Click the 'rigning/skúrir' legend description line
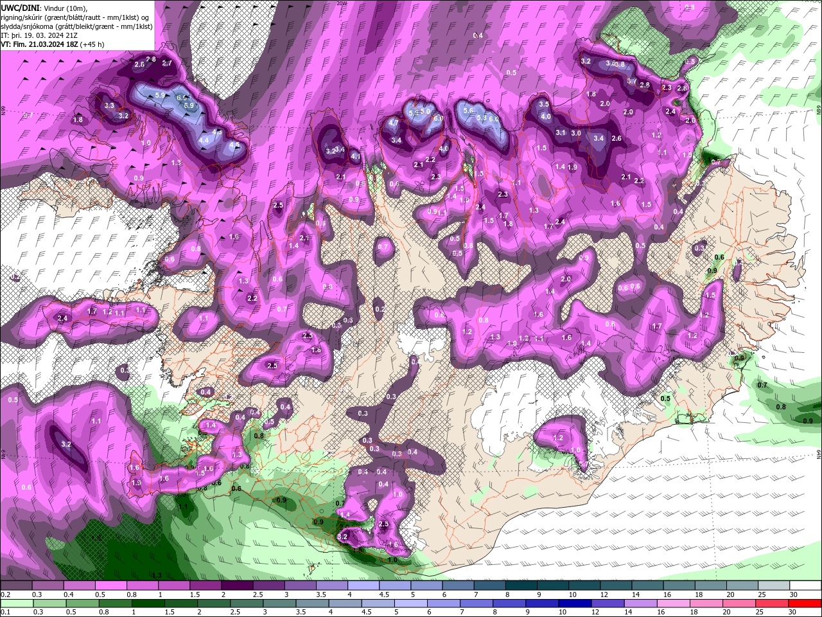 click(74, 17)
